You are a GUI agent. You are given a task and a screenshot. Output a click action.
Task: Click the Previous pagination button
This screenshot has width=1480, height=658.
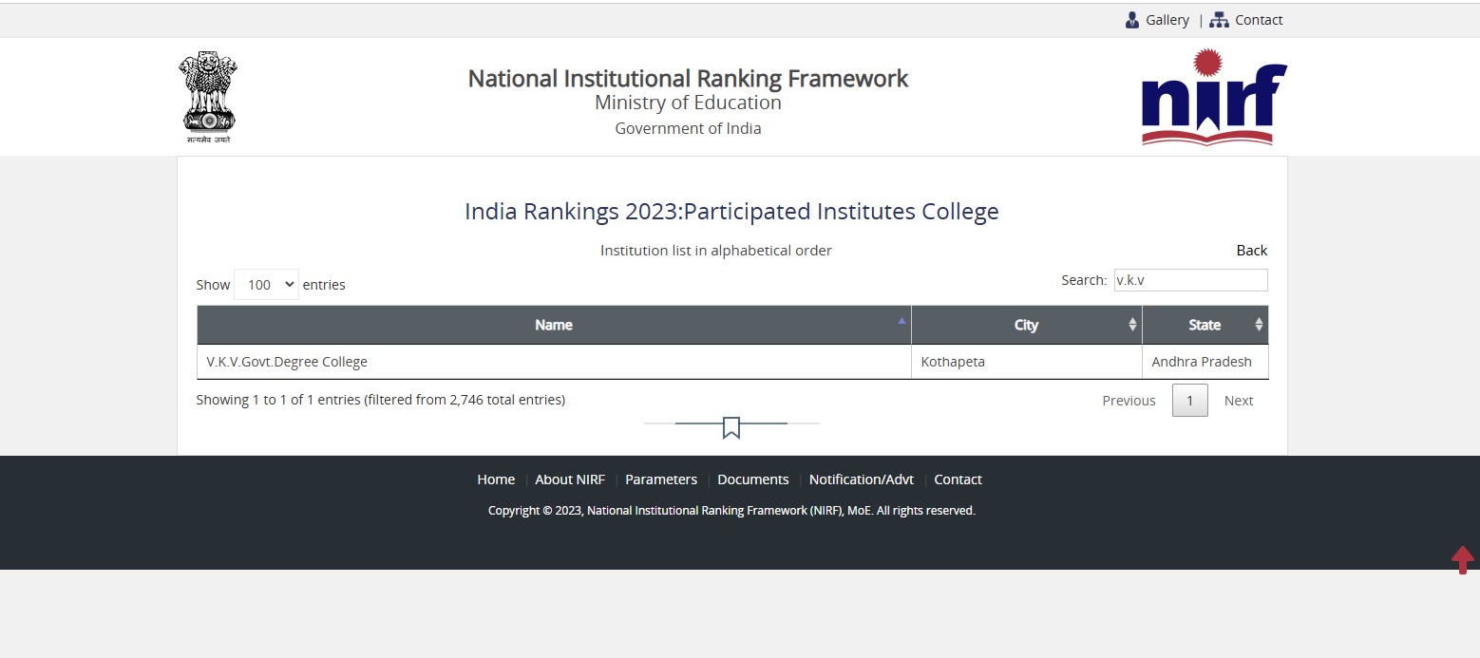click(1129, 401)
